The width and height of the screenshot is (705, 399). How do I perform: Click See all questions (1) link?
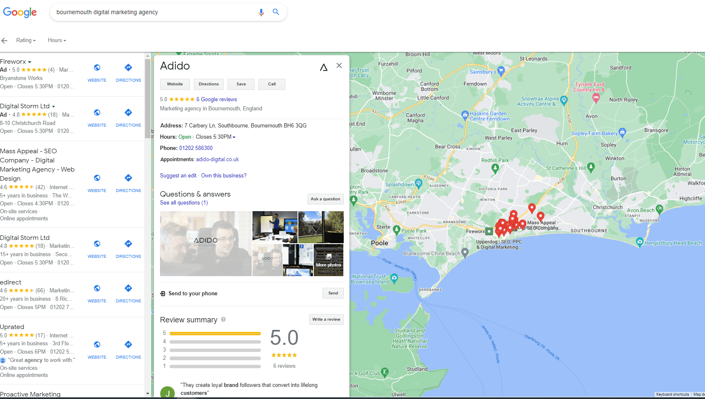pyautogui.click(x=184, y=203)
